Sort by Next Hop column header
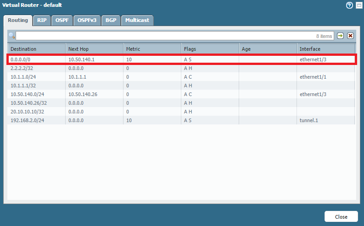The height and width of the screenshot is (226, 364). pos(95,49)
